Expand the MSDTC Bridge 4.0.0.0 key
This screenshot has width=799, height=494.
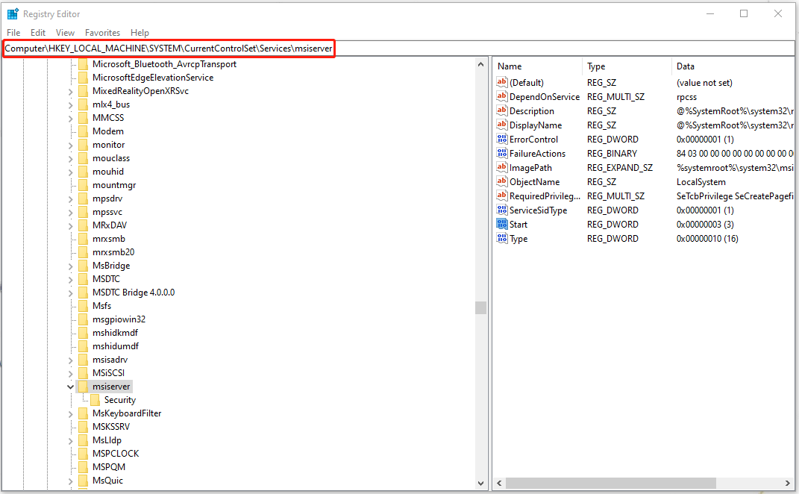(70, 293)
